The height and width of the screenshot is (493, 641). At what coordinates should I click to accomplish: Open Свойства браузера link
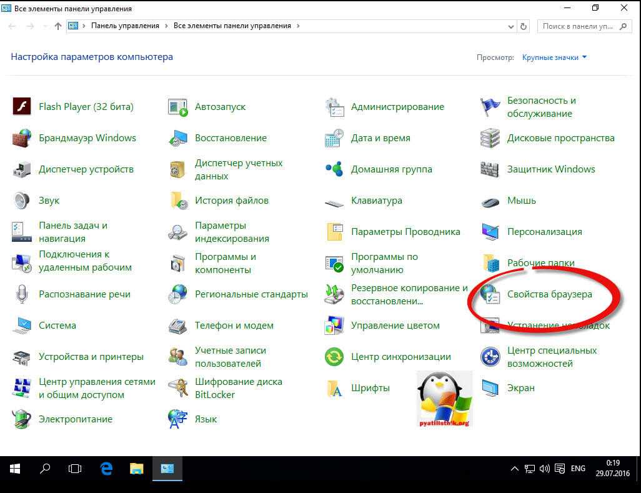[x=549, y=294]
